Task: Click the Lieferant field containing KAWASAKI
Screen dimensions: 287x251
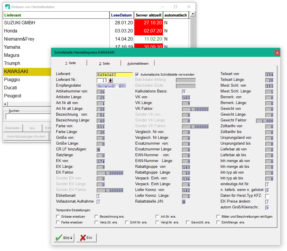Action: click(115, 74)
